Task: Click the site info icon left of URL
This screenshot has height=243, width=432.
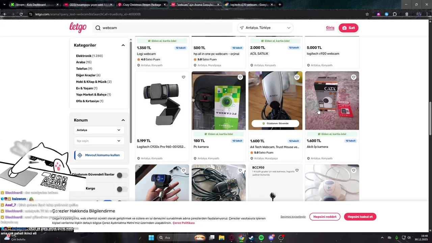Action: [31, 14]
